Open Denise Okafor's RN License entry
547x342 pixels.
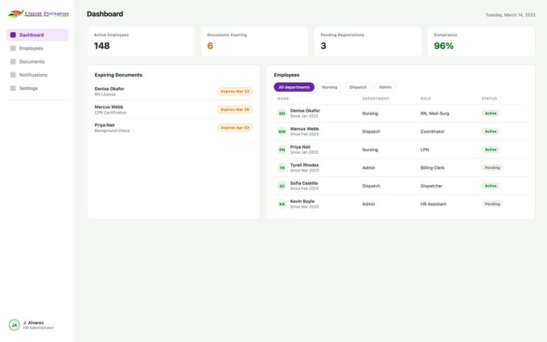point(174,92)
